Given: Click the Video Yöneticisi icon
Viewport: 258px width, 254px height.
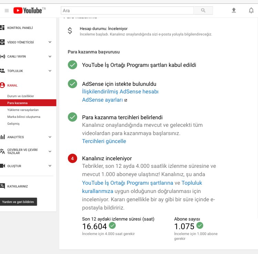Looking at the screenshot, I should [2, 42].
